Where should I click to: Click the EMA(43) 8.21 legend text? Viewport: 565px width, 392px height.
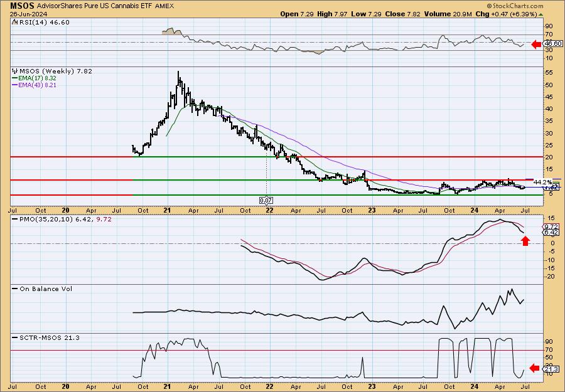[x=37, y=85]
